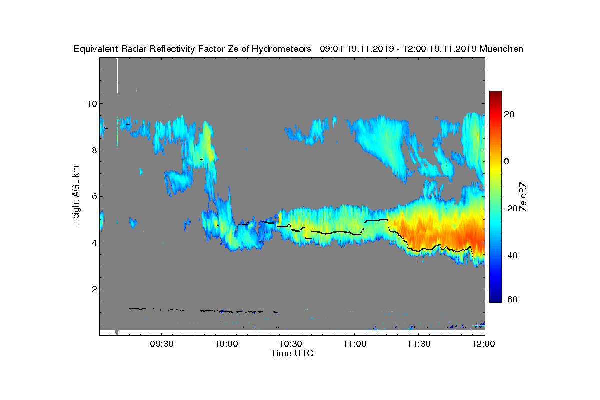Viewport: 600px width, 400px height.
Task: Click the height tick label 10
Action: point(92,104)
